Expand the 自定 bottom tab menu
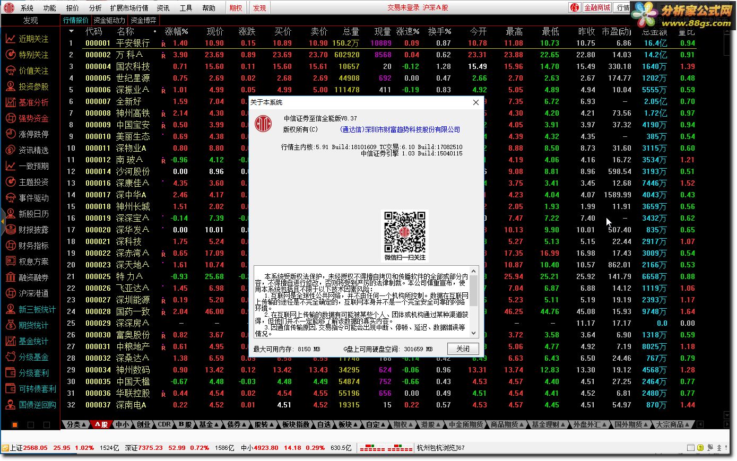Viewport: 737px width, 461px height. (376, 424)
